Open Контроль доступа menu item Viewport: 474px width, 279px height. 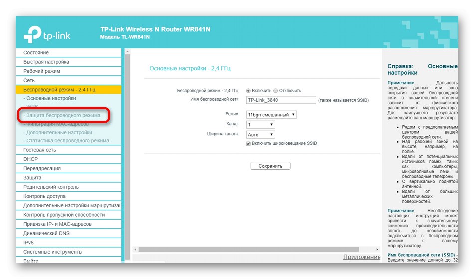click(69, 196)
